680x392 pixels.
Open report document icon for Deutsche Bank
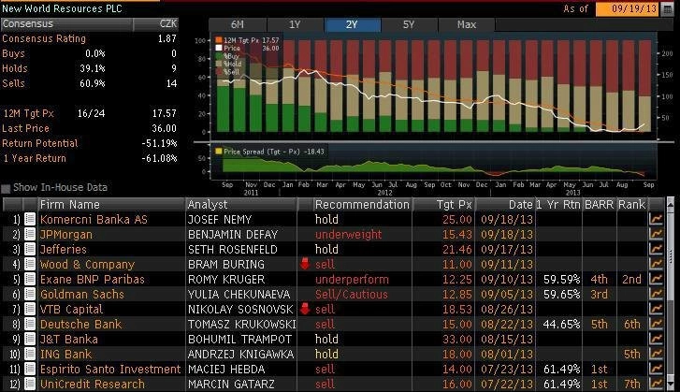[x=30, y=324]
